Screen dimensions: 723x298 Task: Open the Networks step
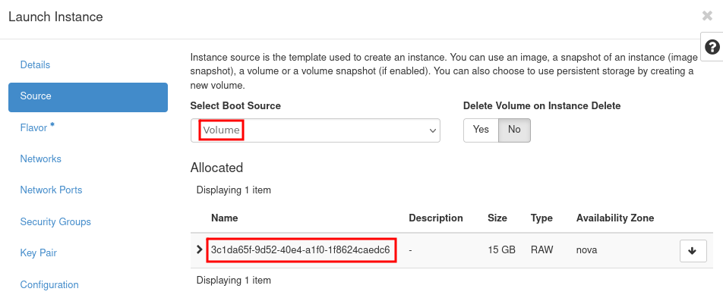click(40, 159)
